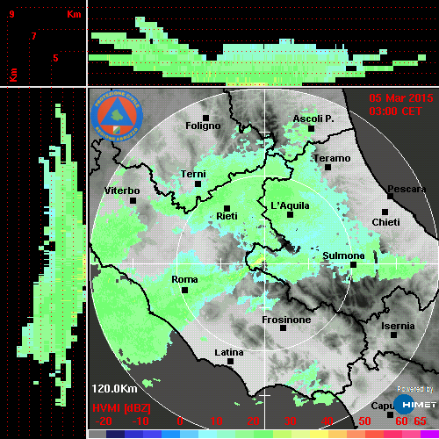Viewport: 439px width, 439px height.
Task: Select the L'Aquila city marker square
Action: (291, 214)
